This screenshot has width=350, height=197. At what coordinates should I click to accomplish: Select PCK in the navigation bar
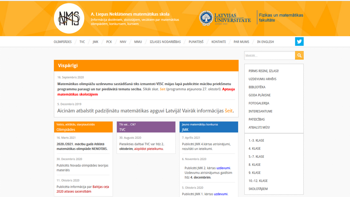[x=109, y=42]
